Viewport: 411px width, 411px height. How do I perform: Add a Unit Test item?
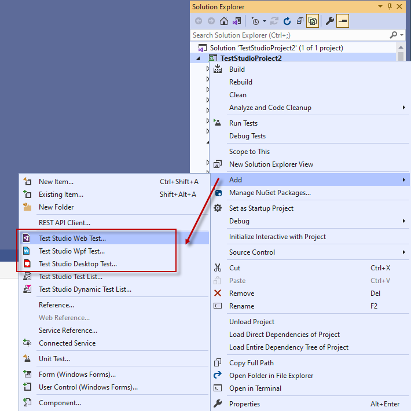pyautogui.click(x=114, y=359)
